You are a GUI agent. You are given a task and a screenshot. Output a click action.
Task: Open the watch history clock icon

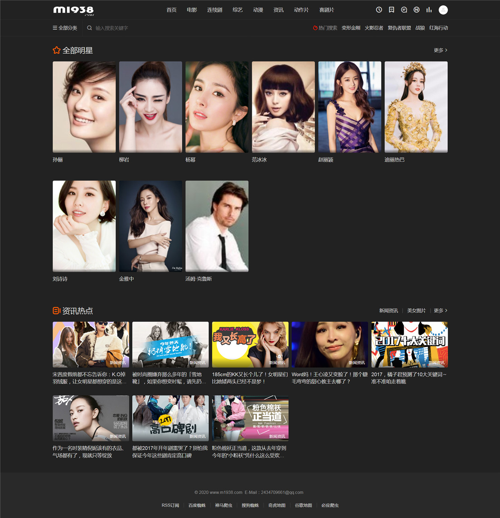pos(379,10)
